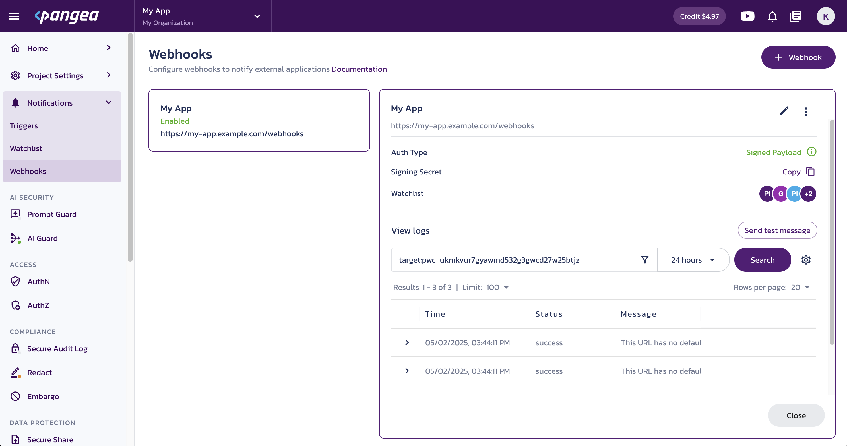Click the AuthN shield icon
The width and height of the screenshot is (847, 446).
click(15, 282)
